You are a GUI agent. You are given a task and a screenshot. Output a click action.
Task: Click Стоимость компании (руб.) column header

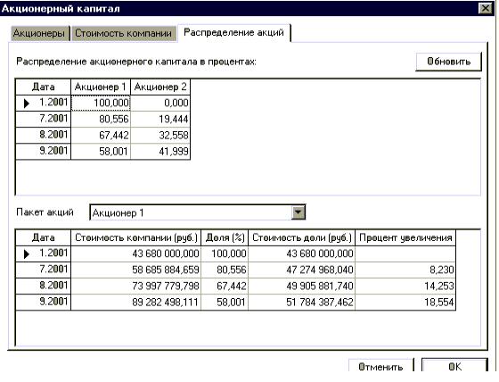135,238
